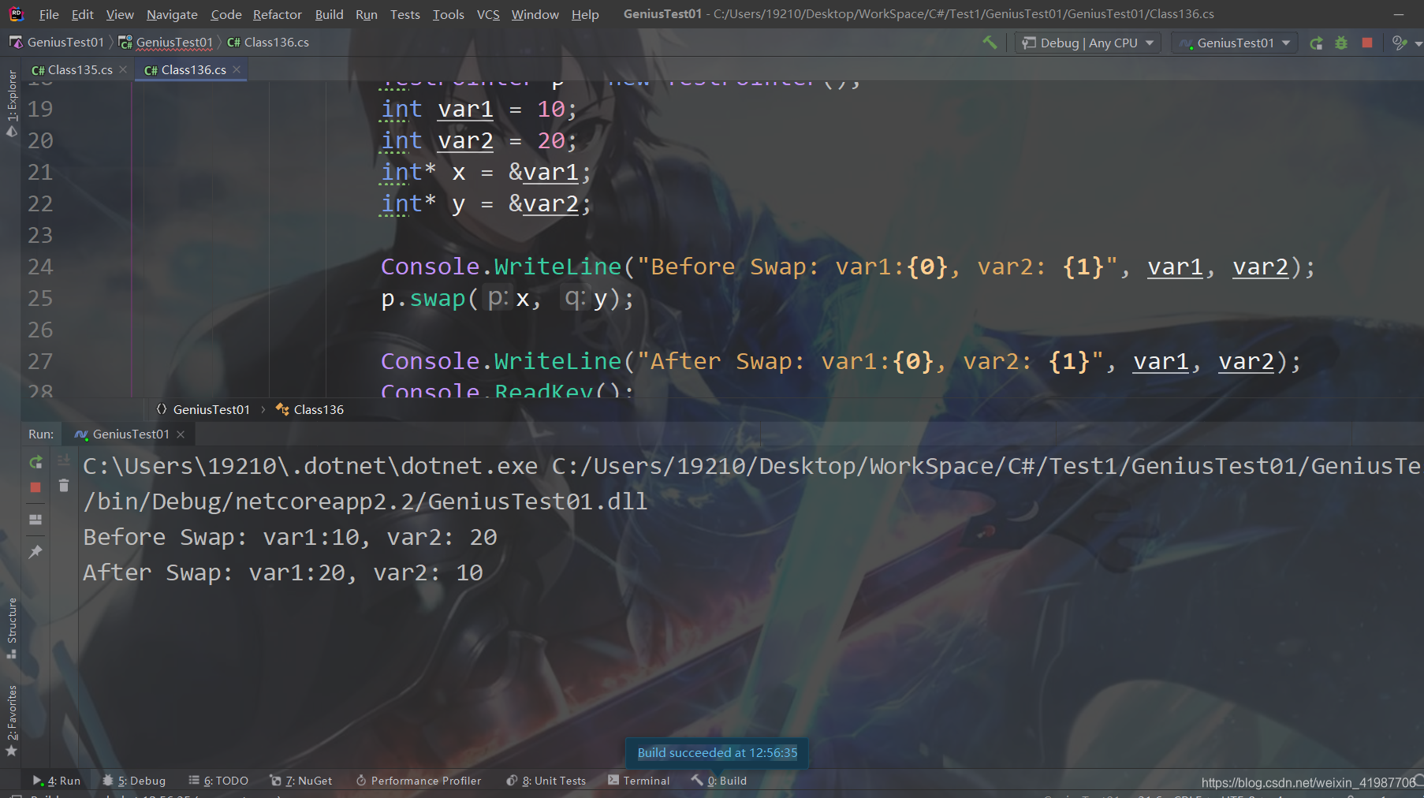The height and width of the screenshot is (798, 1424).
Task: Close the Class136.cs editor tab
Action: (x=237, y=69)
